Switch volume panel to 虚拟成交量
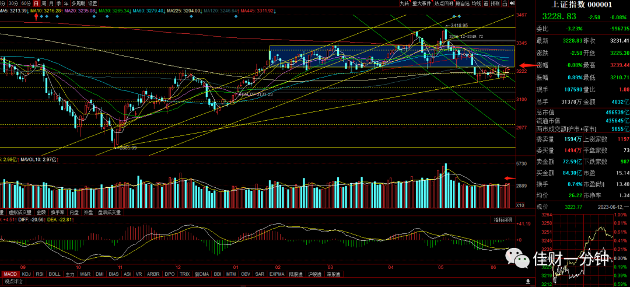Screen dimensions: 630x287 pos(20,212)
